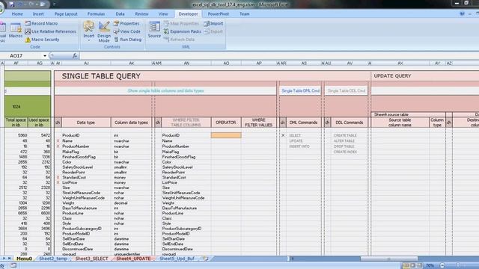
Task: Switch to Normal view in status bar
Action: 406,266
